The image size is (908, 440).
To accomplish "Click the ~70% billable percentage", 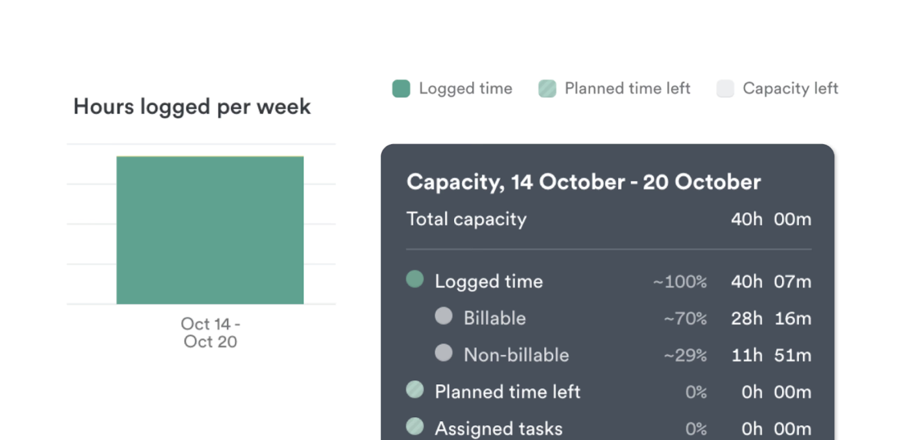I will 685,319.
